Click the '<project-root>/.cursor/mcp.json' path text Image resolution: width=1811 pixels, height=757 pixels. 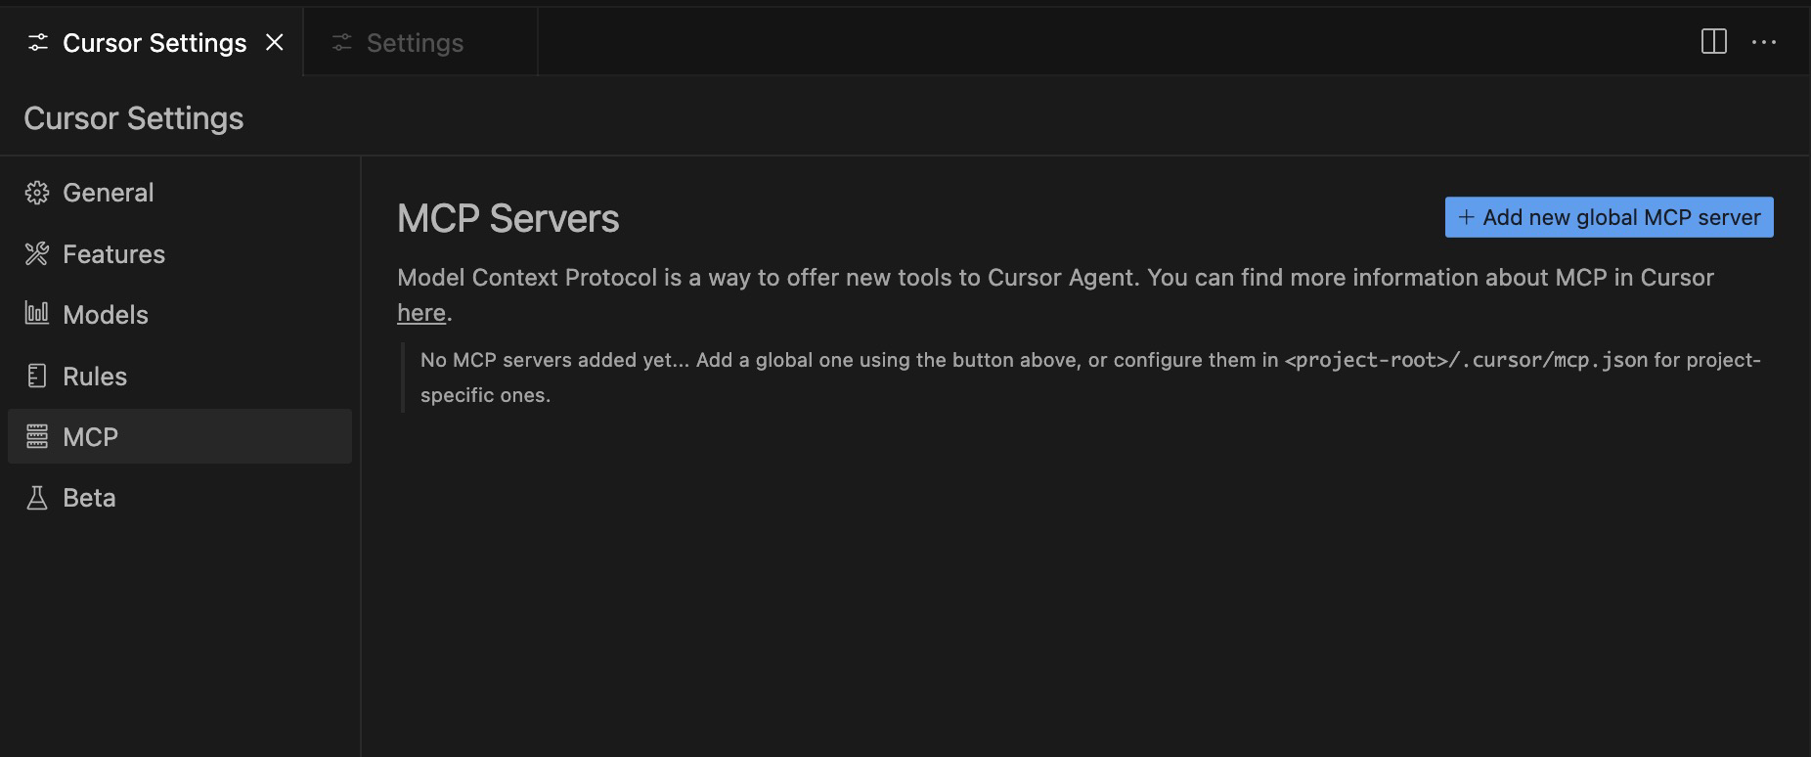pos(1466,360)
